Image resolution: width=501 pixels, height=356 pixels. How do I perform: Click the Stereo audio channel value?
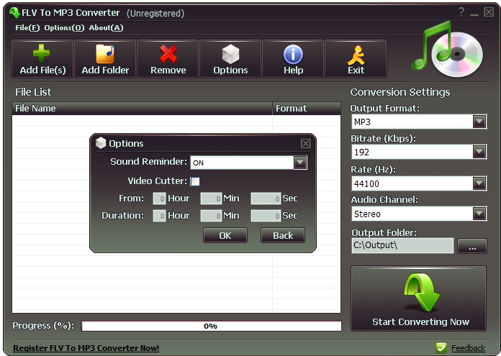tap(367, 214)
